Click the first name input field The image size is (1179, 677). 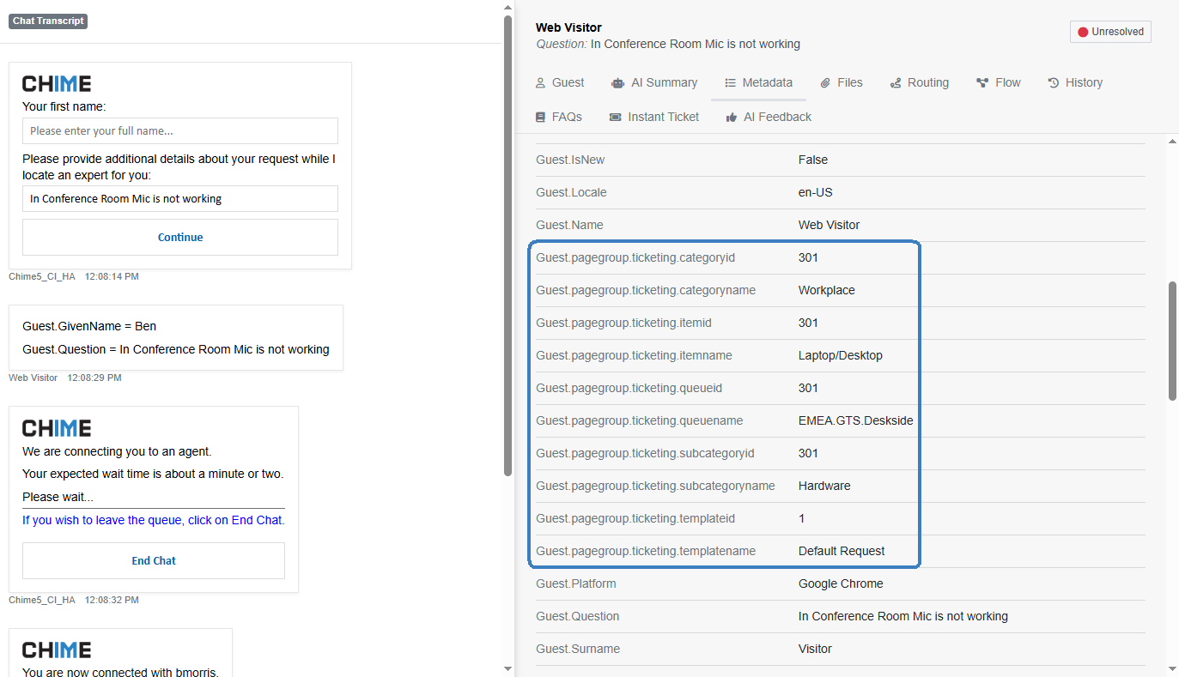coord(180,131)
